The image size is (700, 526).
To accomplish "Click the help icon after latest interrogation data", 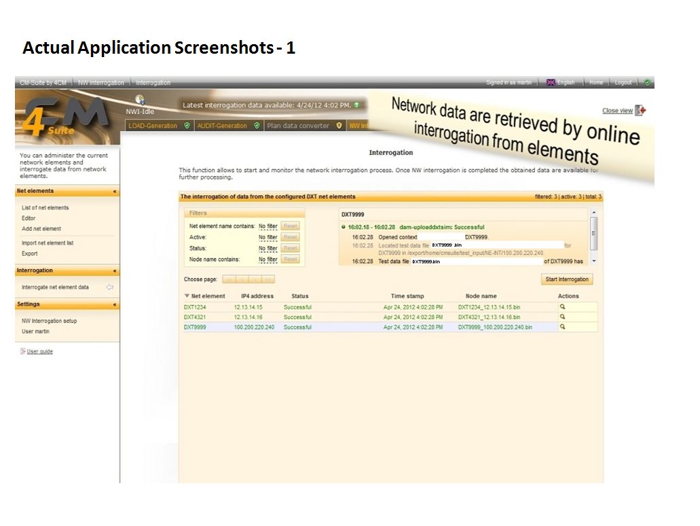I will point(356,105).
